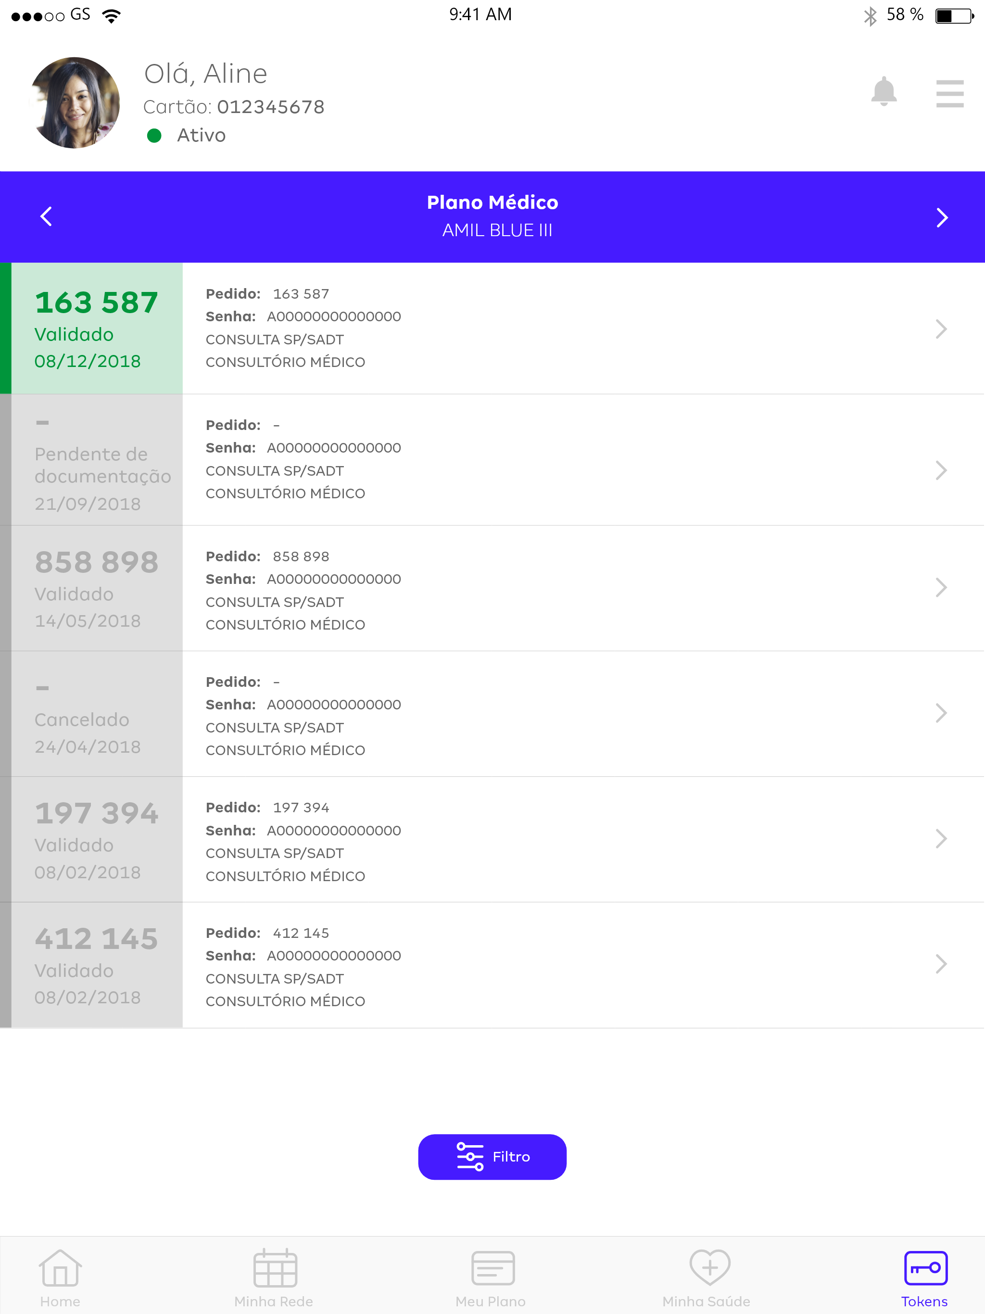The width and height of the screenshot is (985, 1314).
Task: Navigate to previous plan with left arrow
Action: (46, 216)
